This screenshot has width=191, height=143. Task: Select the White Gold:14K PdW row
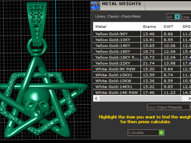[x=142, y=92]
